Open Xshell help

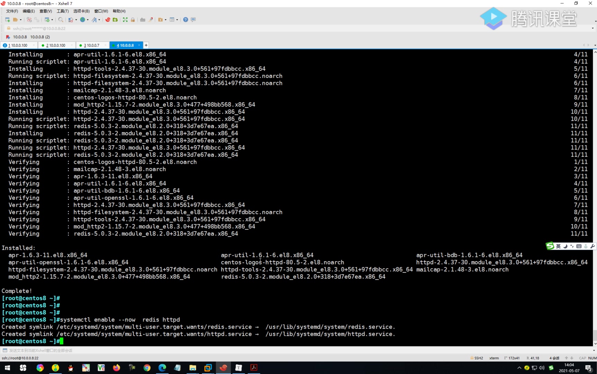(186, 20)
